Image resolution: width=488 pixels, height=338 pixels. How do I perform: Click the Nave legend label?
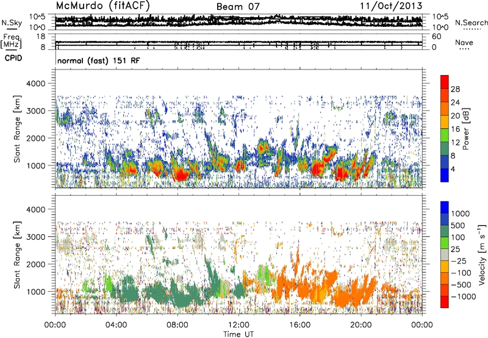tap(464, 42)
